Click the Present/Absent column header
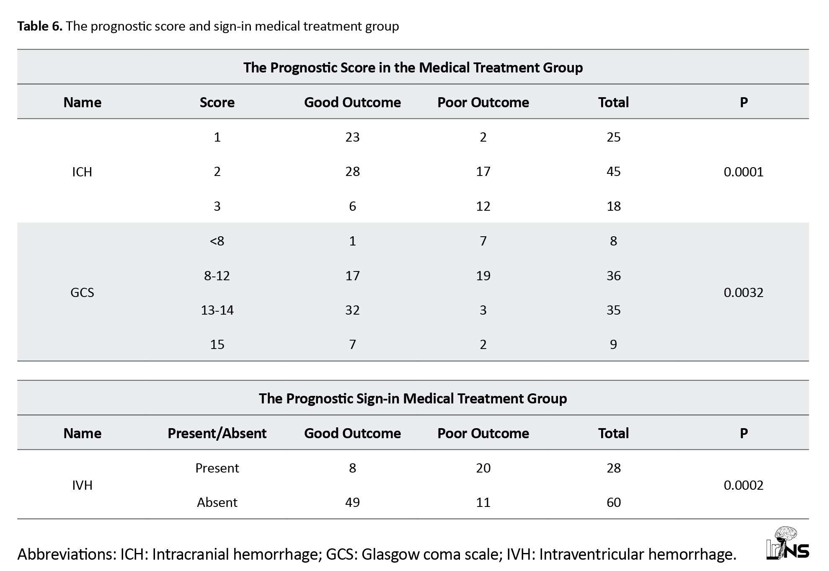 click(217, 433)
